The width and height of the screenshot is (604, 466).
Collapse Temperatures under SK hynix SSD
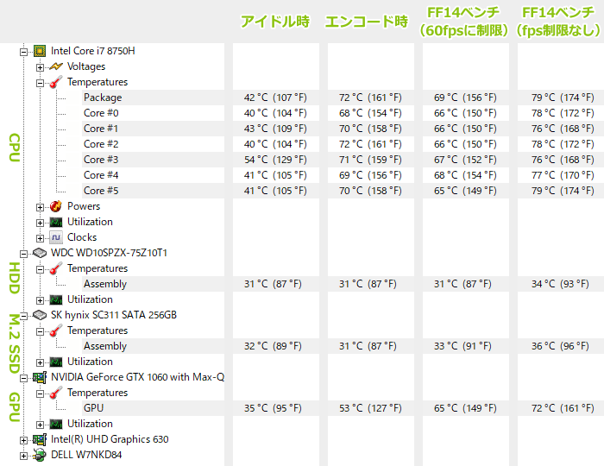point(40,331)
